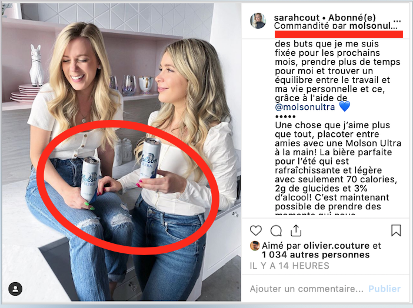Follow the @molsonultra mention in caption
The height and width of the screenshot is (308, 413).
pos(305,107)
